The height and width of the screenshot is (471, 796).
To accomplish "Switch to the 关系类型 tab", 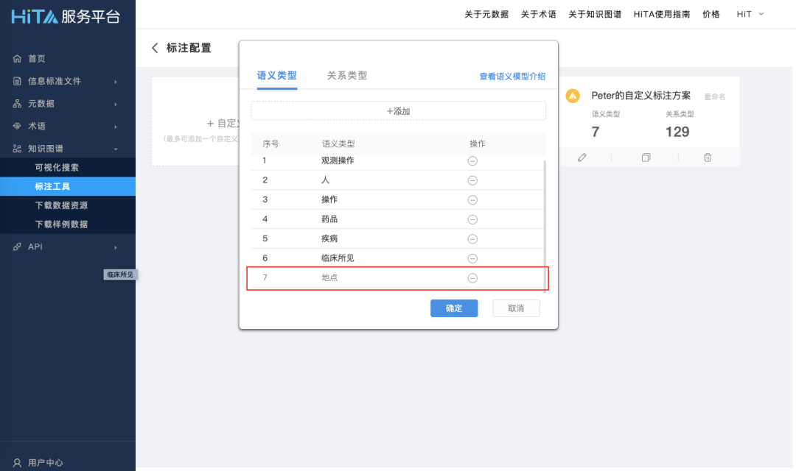I will [x=346, y=76].
